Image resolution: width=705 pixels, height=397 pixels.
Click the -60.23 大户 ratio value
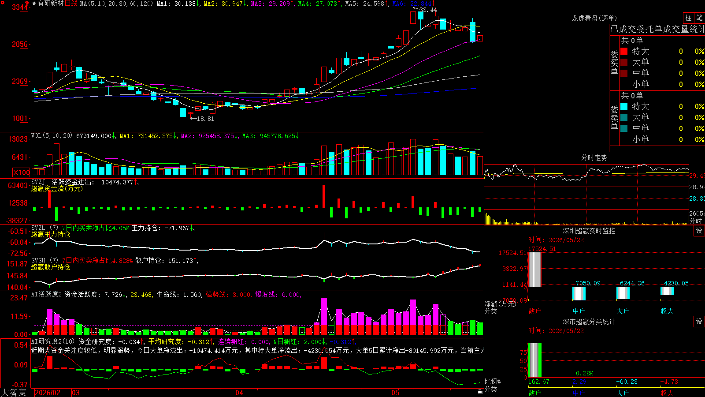click(627, 382)
